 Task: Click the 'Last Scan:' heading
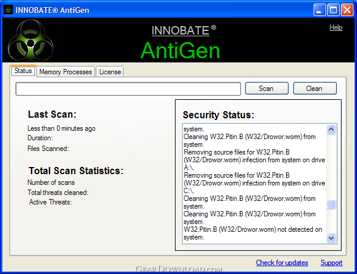[x=52, y=114]
